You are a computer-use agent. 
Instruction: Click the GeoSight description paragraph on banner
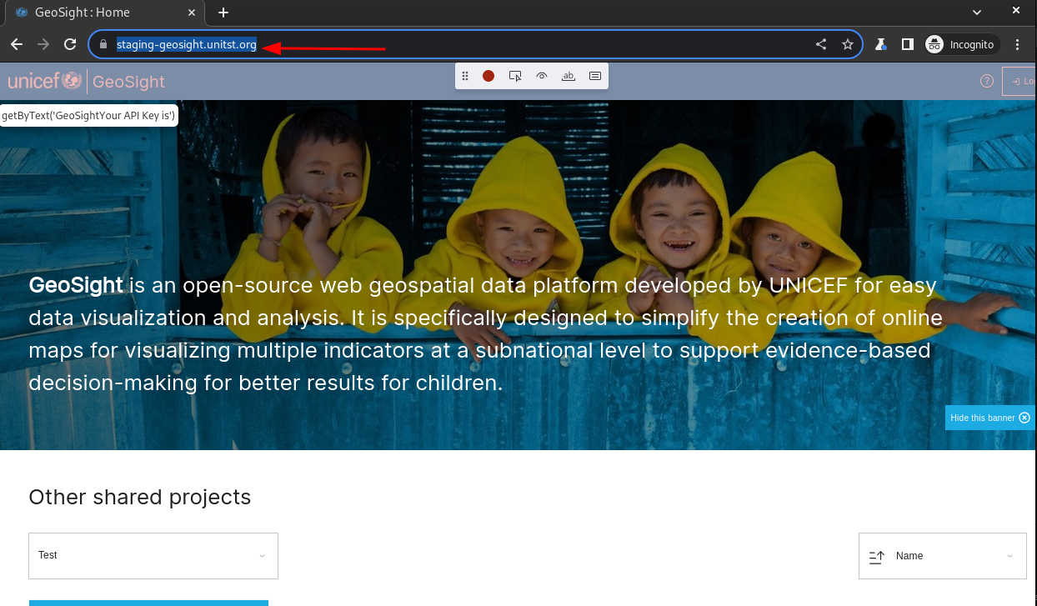487,334
